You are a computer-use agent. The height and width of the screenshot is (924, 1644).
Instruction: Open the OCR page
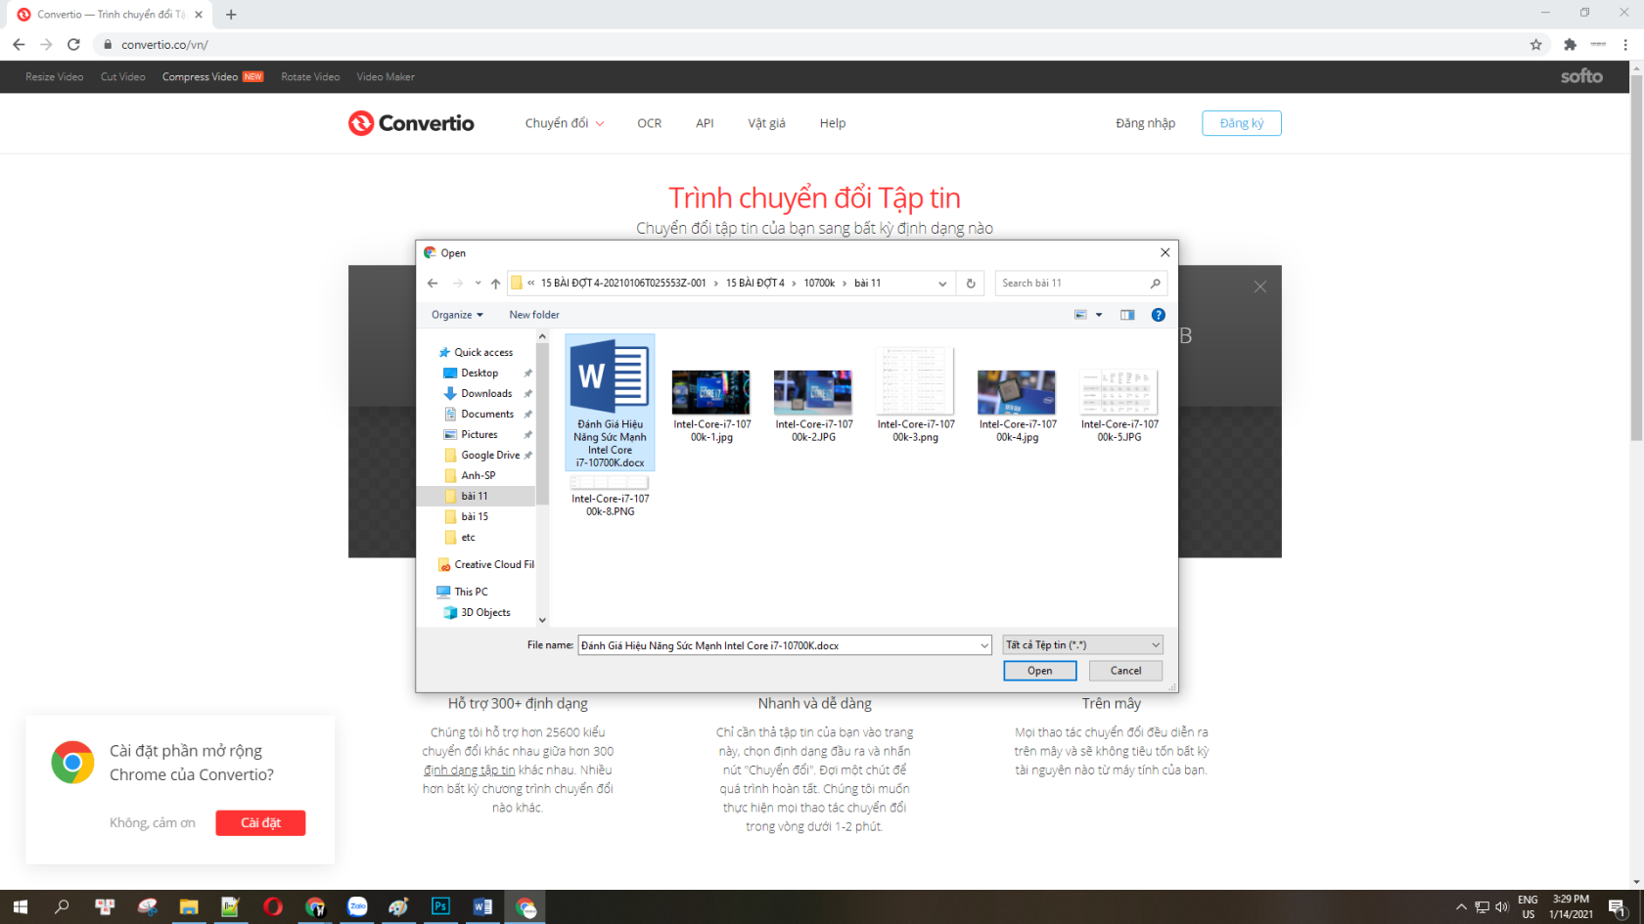[649, 123]
